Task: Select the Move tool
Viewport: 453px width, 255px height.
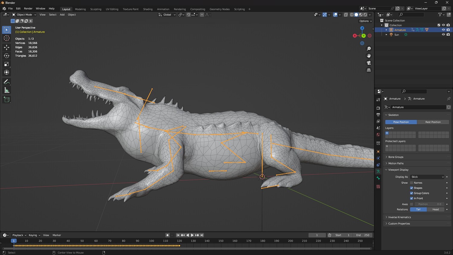Action: [7, 47]
